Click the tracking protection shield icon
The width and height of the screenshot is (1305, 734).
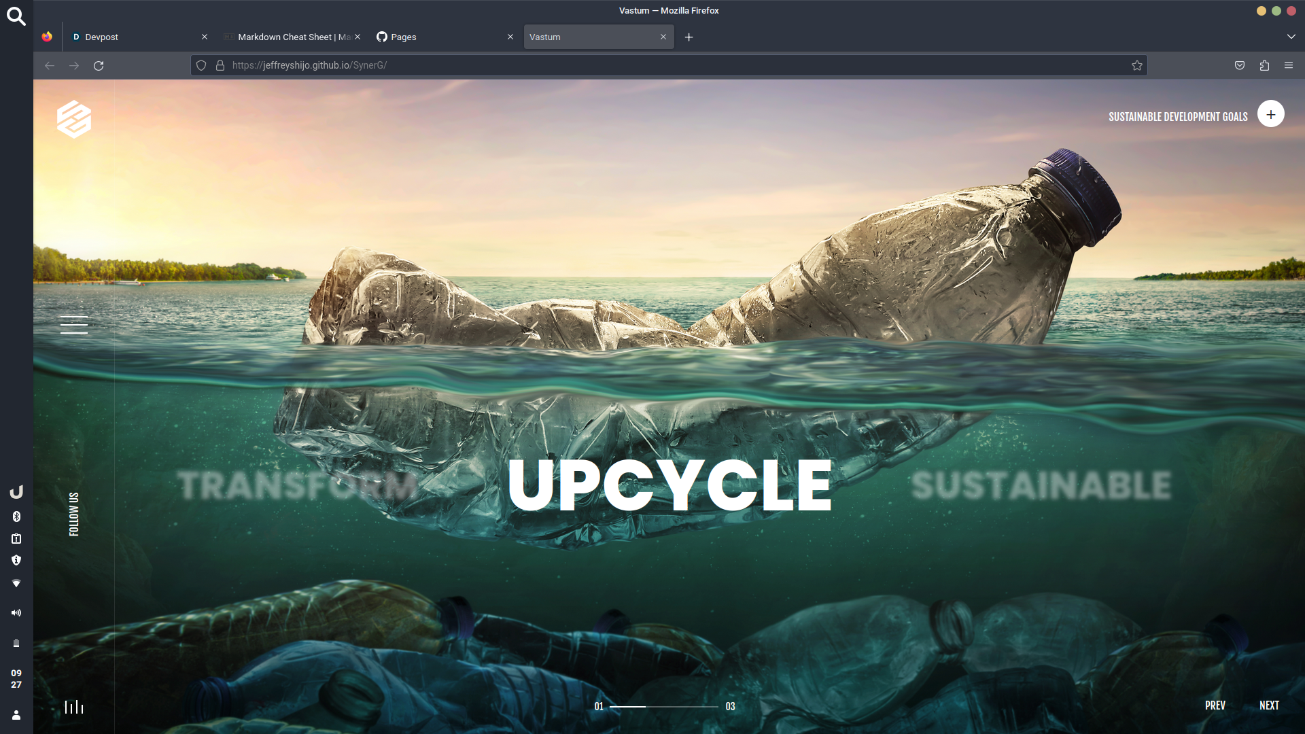201,65
